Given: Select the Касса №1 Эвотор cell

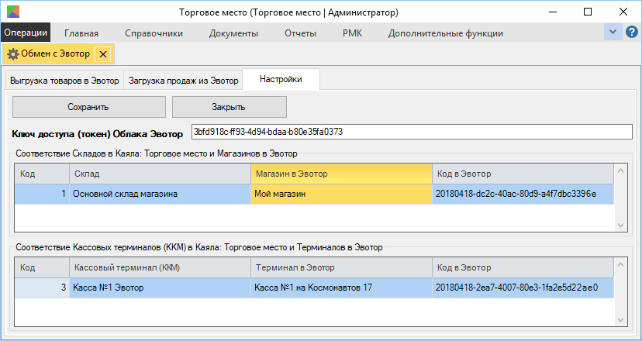Looking at the screenshot, I should [x=160, y=288].
